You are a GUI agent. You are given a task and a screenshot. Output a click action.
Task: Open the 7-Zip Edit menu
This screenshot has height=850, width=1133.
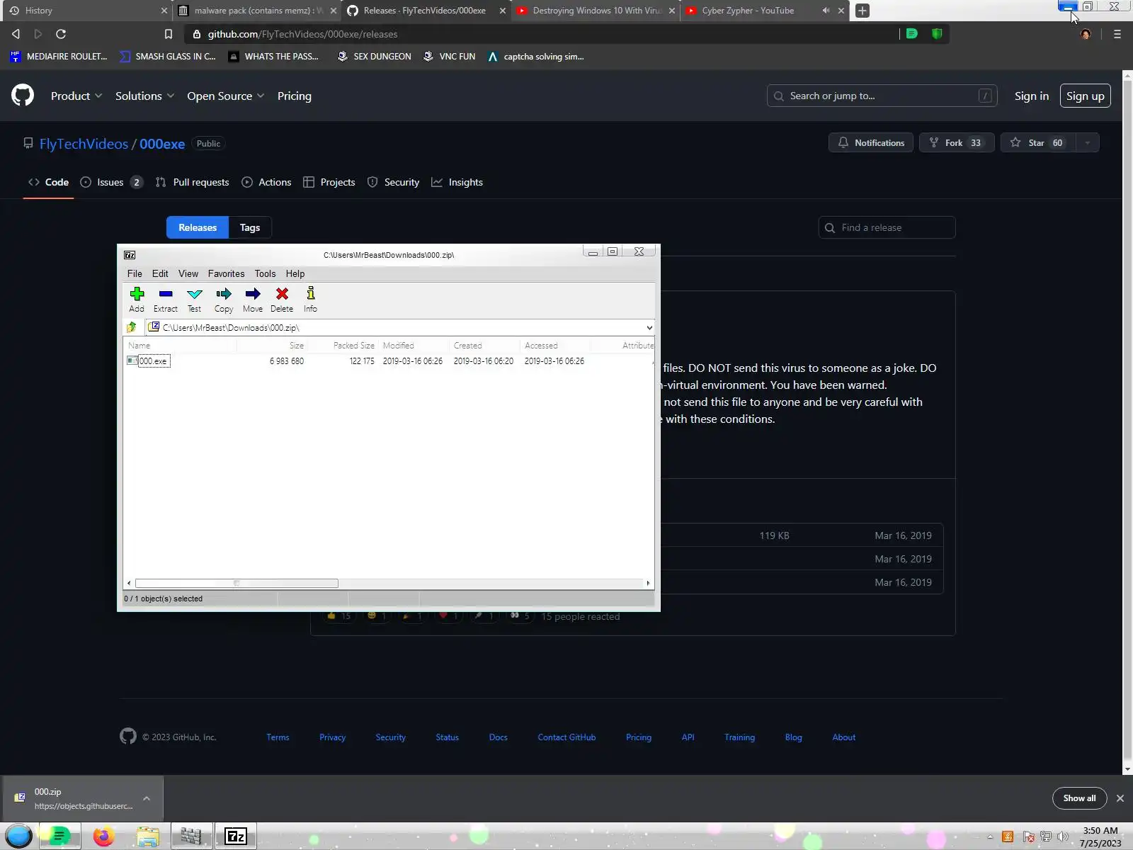(160, 273)
